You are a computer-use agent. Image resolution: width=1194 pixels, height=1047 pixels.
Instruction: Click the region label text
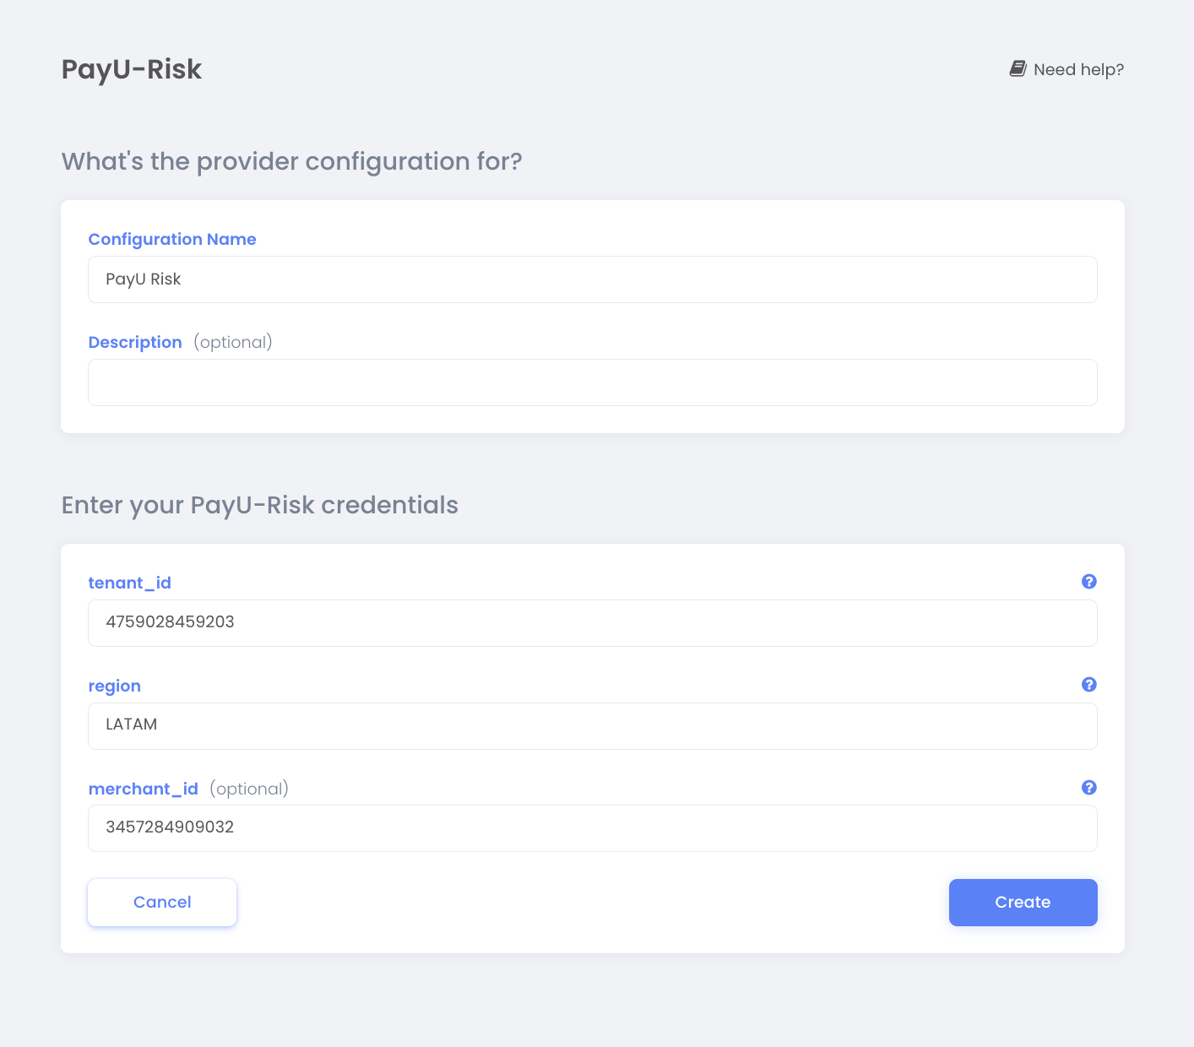(x=115, y=686)
